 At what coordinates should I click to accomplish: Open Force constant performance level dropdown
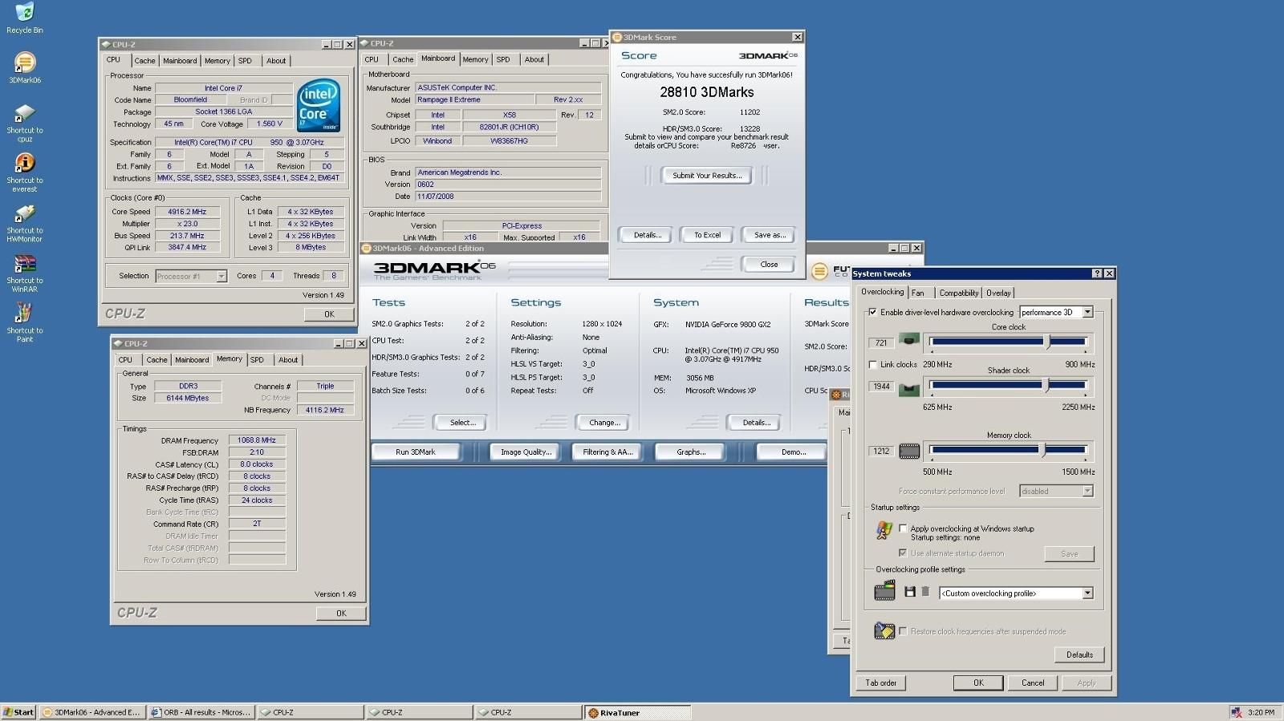coord(1055,491)
